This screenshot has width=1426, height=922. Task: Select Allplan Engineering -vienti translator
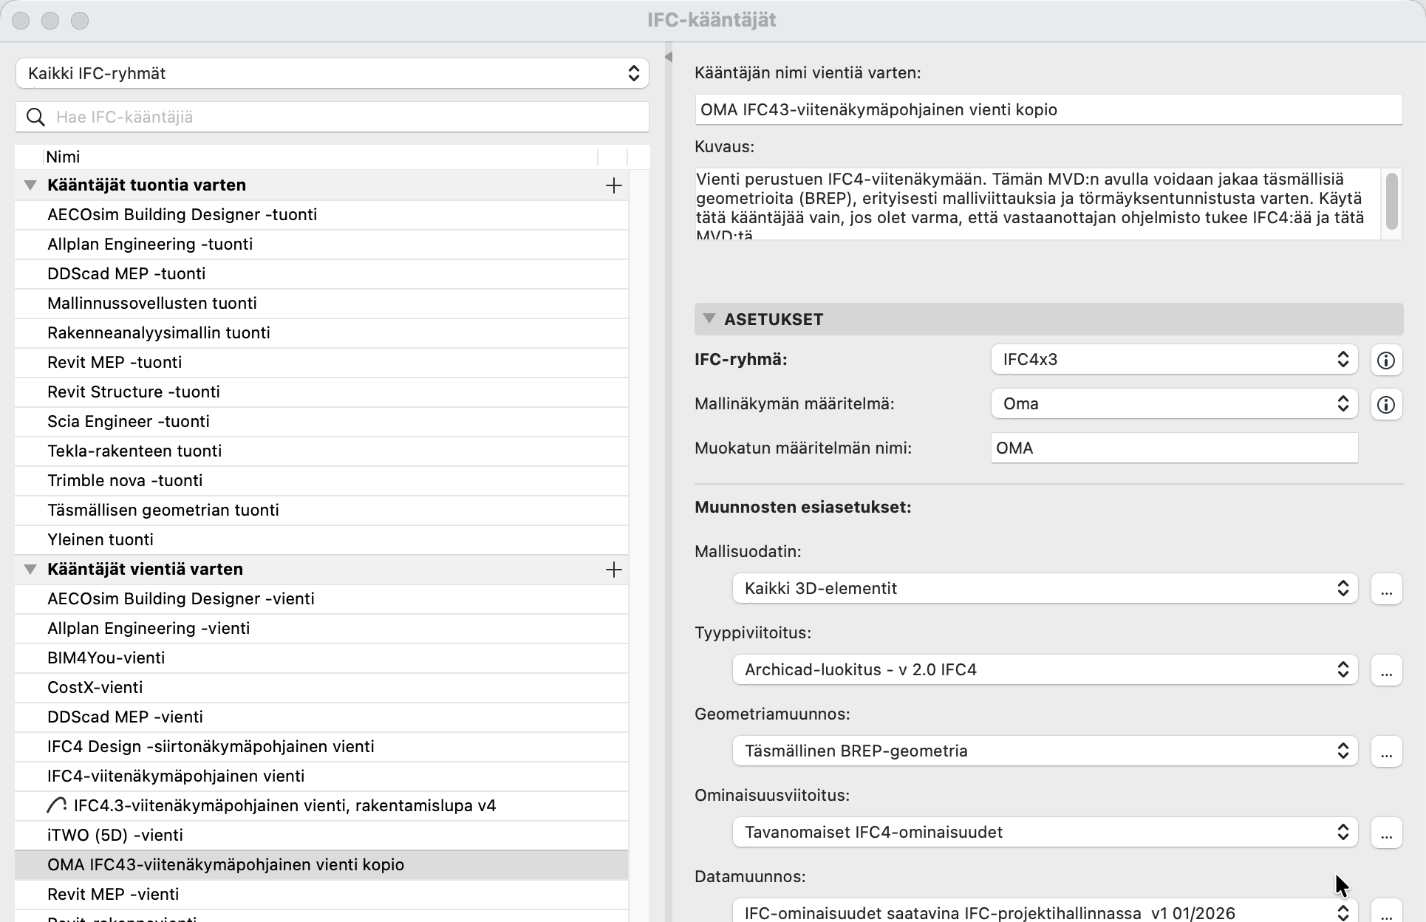[x=321, y=629]
